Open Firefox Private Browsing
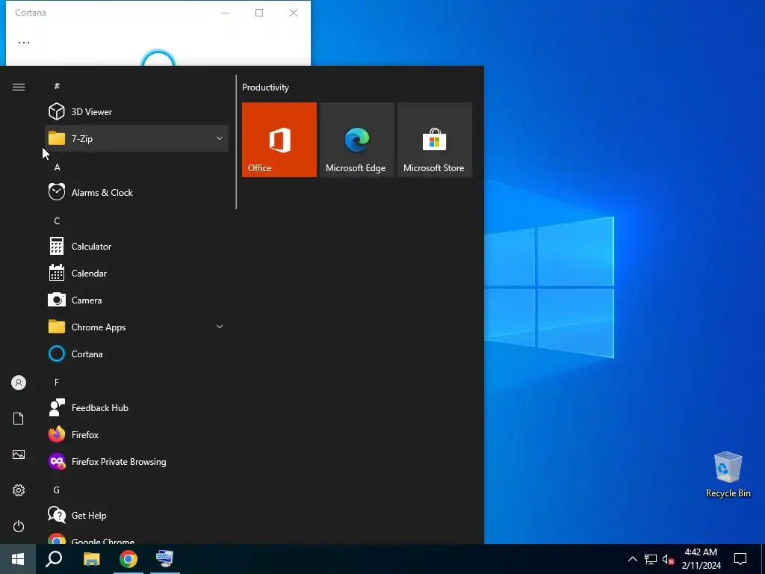The image size is (765, 574). point(137,460)
